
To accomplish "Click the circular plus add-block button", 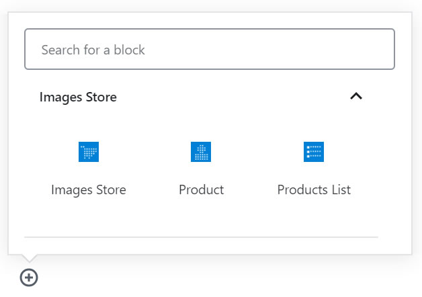I will (29, 278).
